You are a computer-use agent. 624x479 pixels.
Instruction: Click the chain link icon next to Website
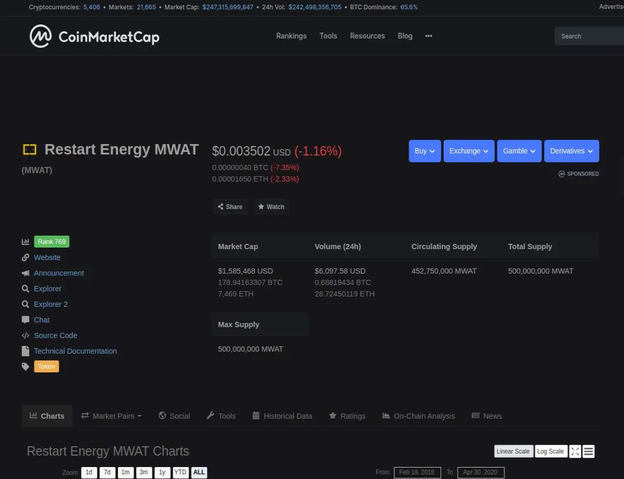[x=25, y=257]
